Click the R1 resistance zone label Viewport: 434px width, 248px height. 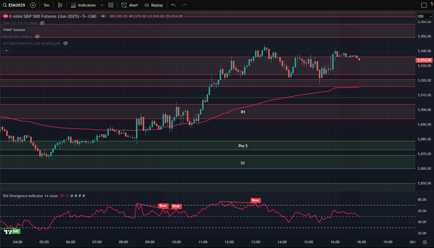(243, 112)
